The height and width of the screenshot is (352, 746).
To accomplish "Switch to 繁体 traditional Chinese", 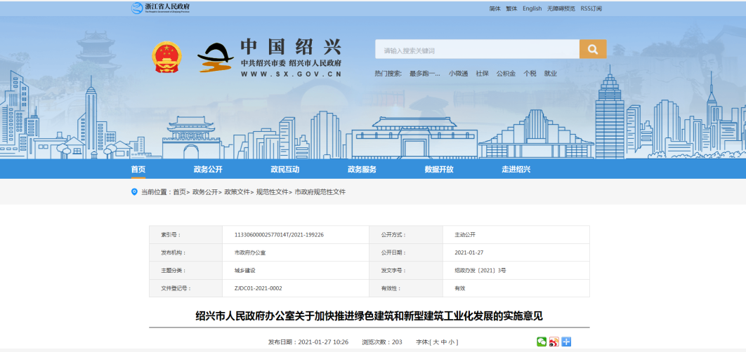I will [x=511, y=8].
